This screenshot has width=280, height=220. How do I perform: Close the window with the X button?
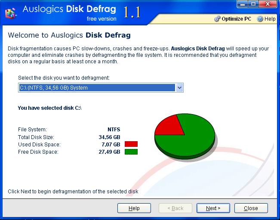(268, 4)
